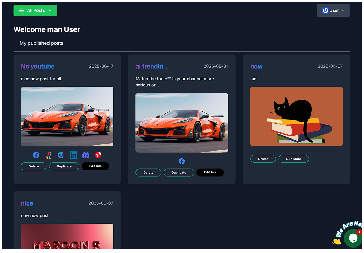364x253 pixels.
Task: Open the All Posts dropdown menu
Action: (x=35, y=10)
